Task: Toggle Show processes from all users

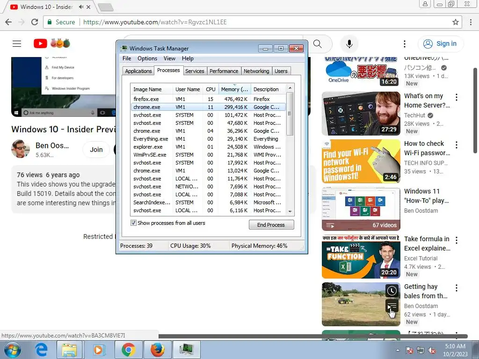Action: (133, 223)
